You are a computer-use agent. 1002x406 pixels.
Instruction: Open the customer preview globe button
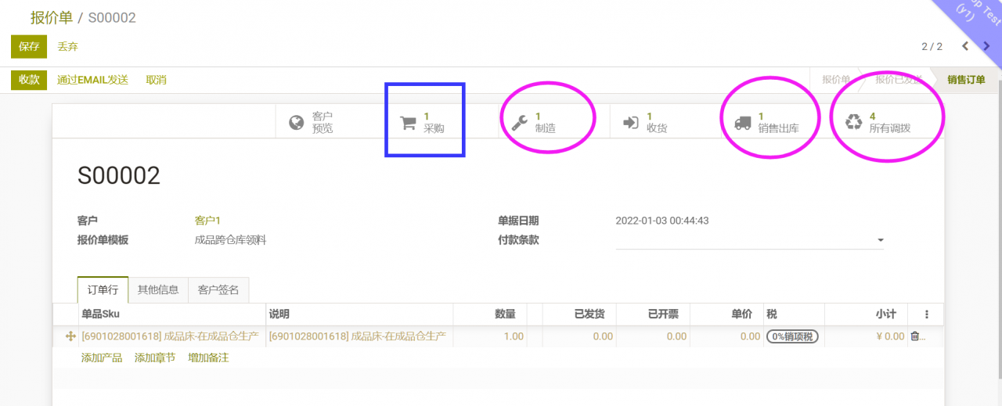(331, 122)
